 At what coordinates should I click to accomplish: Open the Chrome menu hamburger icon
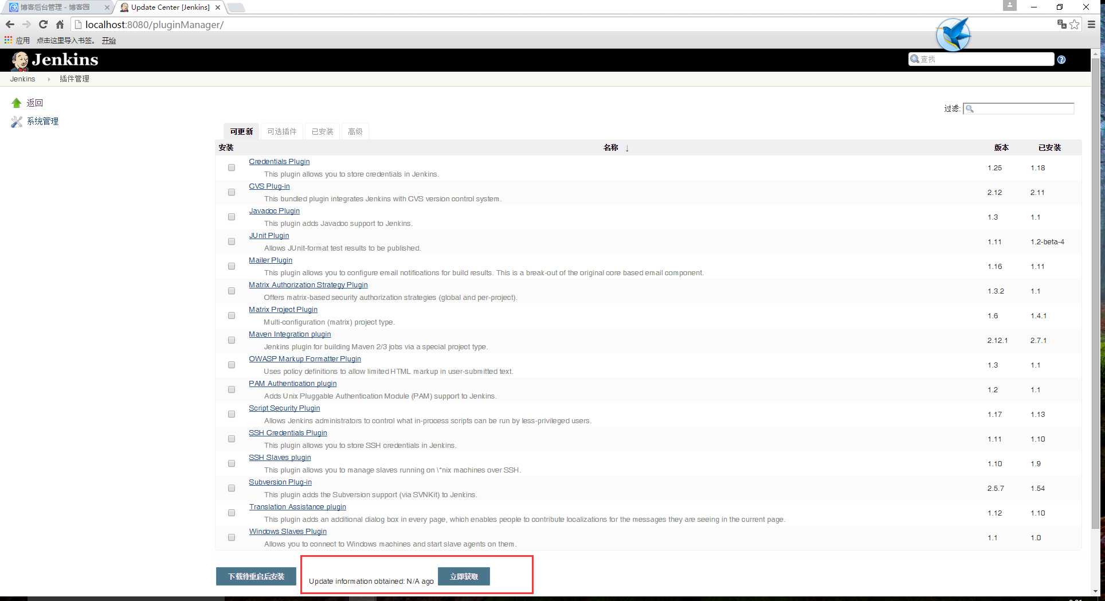[x=1092, y=24]
